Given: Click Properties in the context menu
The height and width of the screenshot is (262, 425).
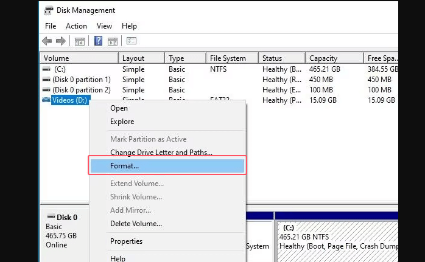Looking at the screenshot, I should click(x=126, y=241).
